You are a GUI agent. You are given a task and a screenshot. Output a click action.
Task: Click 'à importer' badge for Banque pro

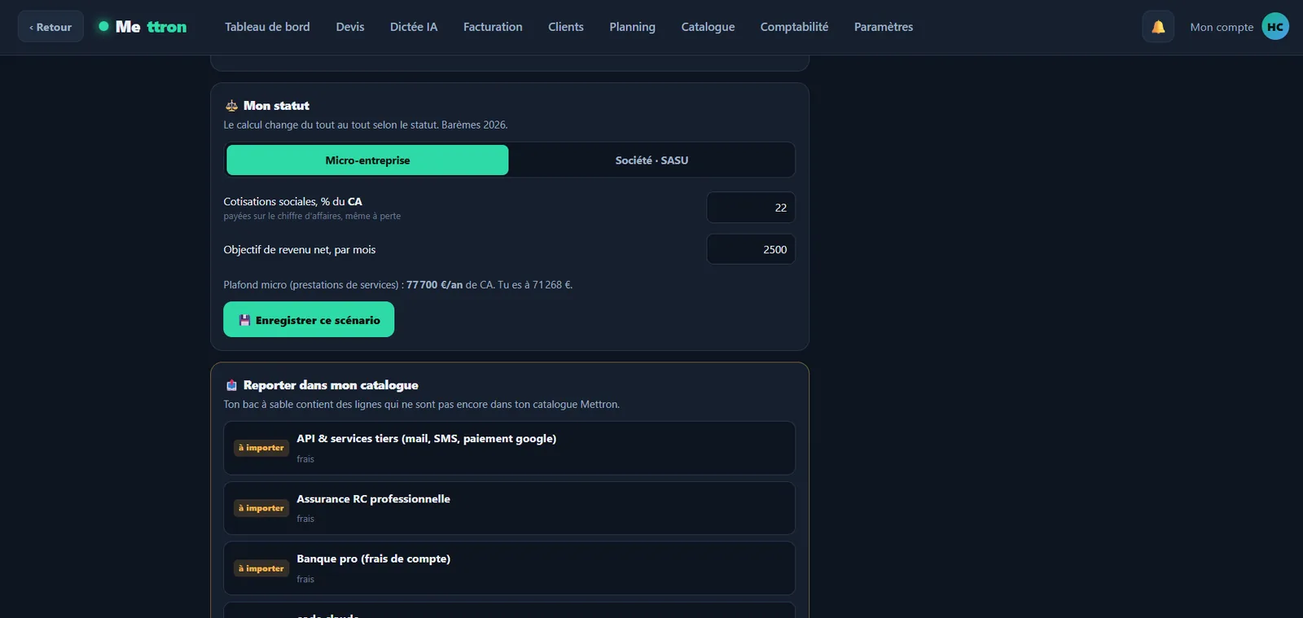(x=261, y=568)
